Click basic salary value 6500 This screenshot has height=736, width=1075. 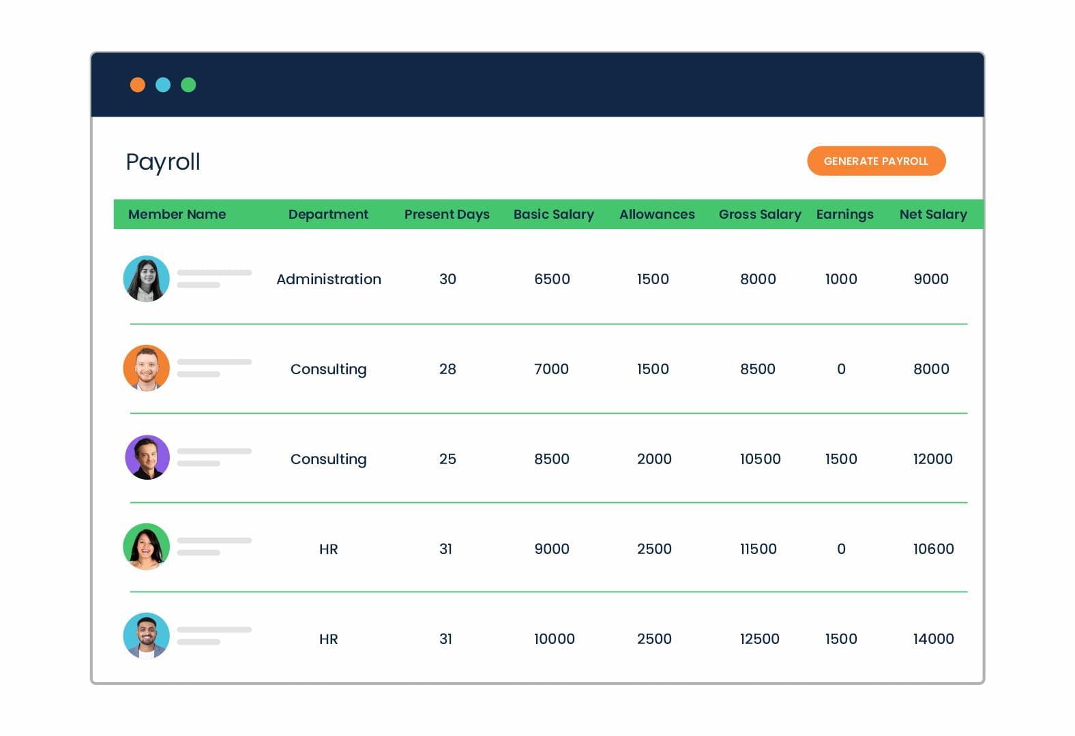[x=552, y=279]
